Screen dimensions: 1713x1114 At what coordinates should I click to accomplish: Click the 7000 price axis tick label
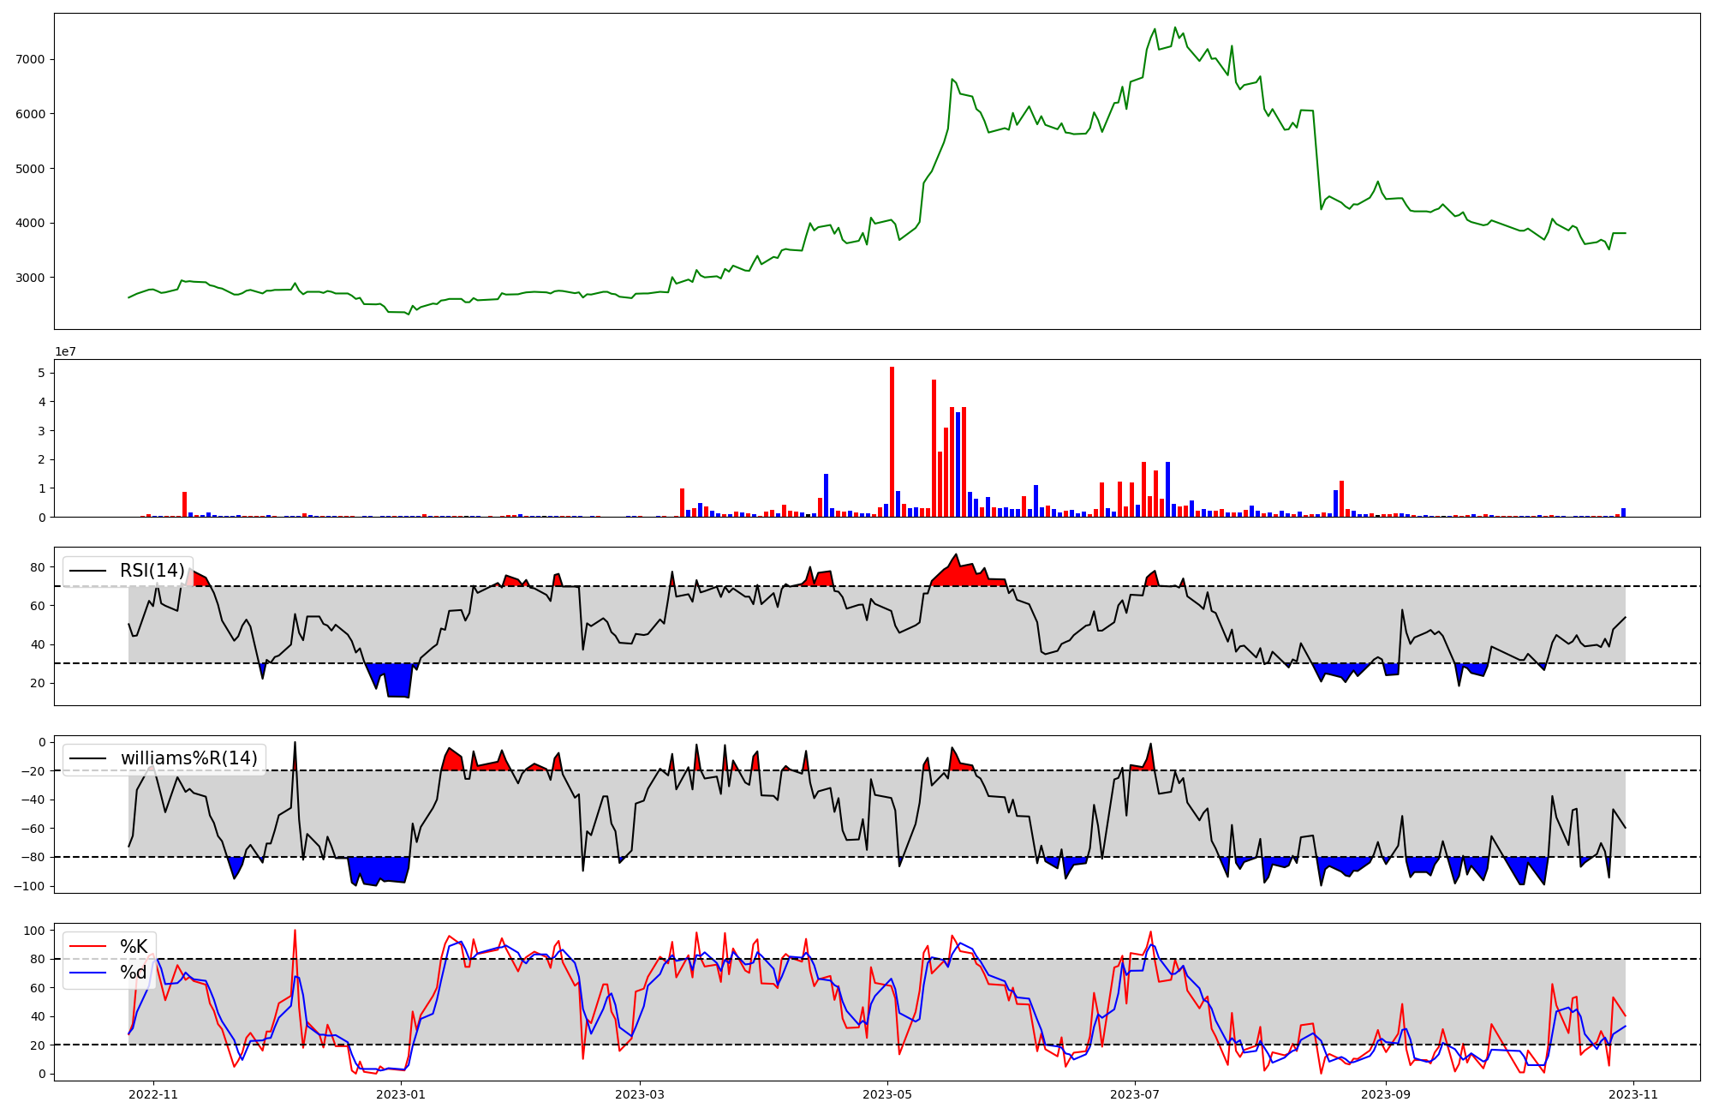point(30,59)
